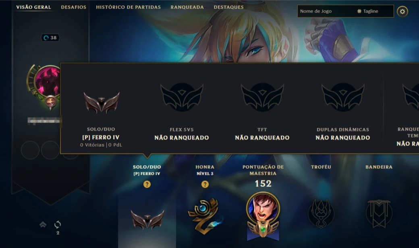Switch to the Desafios tab
419x248 pixels.
coord(73,7)
